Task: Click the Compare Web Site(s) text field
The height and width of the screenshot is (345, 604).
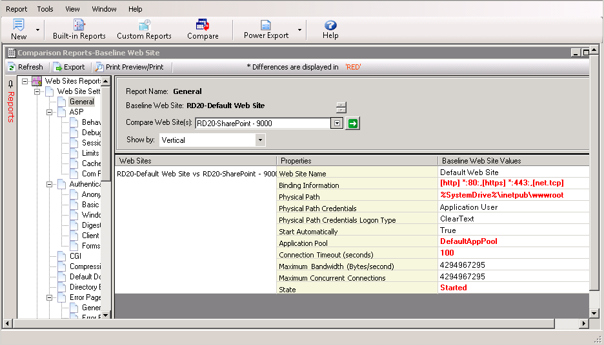Action: tap(263, 124)
